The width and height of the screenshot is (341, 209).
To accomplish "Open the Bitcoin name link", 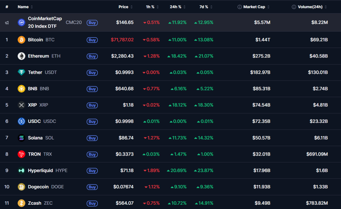I will point(35,40).
